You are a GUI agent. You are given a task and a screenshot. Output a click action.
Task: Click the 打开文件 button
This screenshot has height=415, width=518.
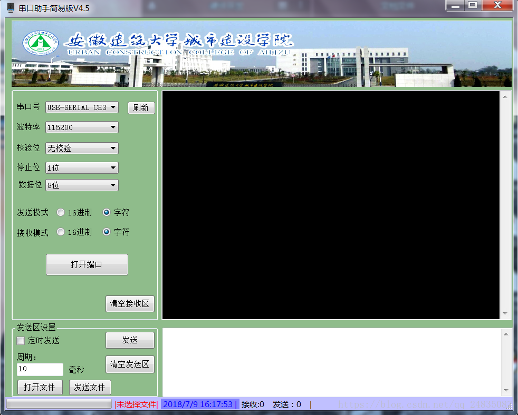point(40,387)
